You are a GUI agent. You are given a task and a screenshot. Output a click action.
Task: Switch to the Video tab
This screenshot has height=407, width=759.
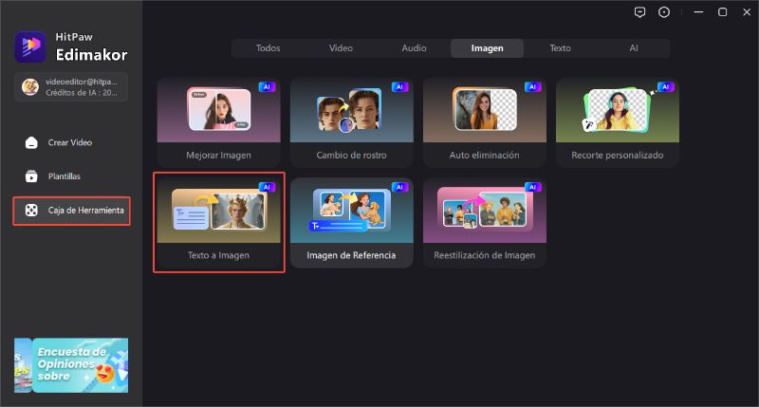click(341, 48)
